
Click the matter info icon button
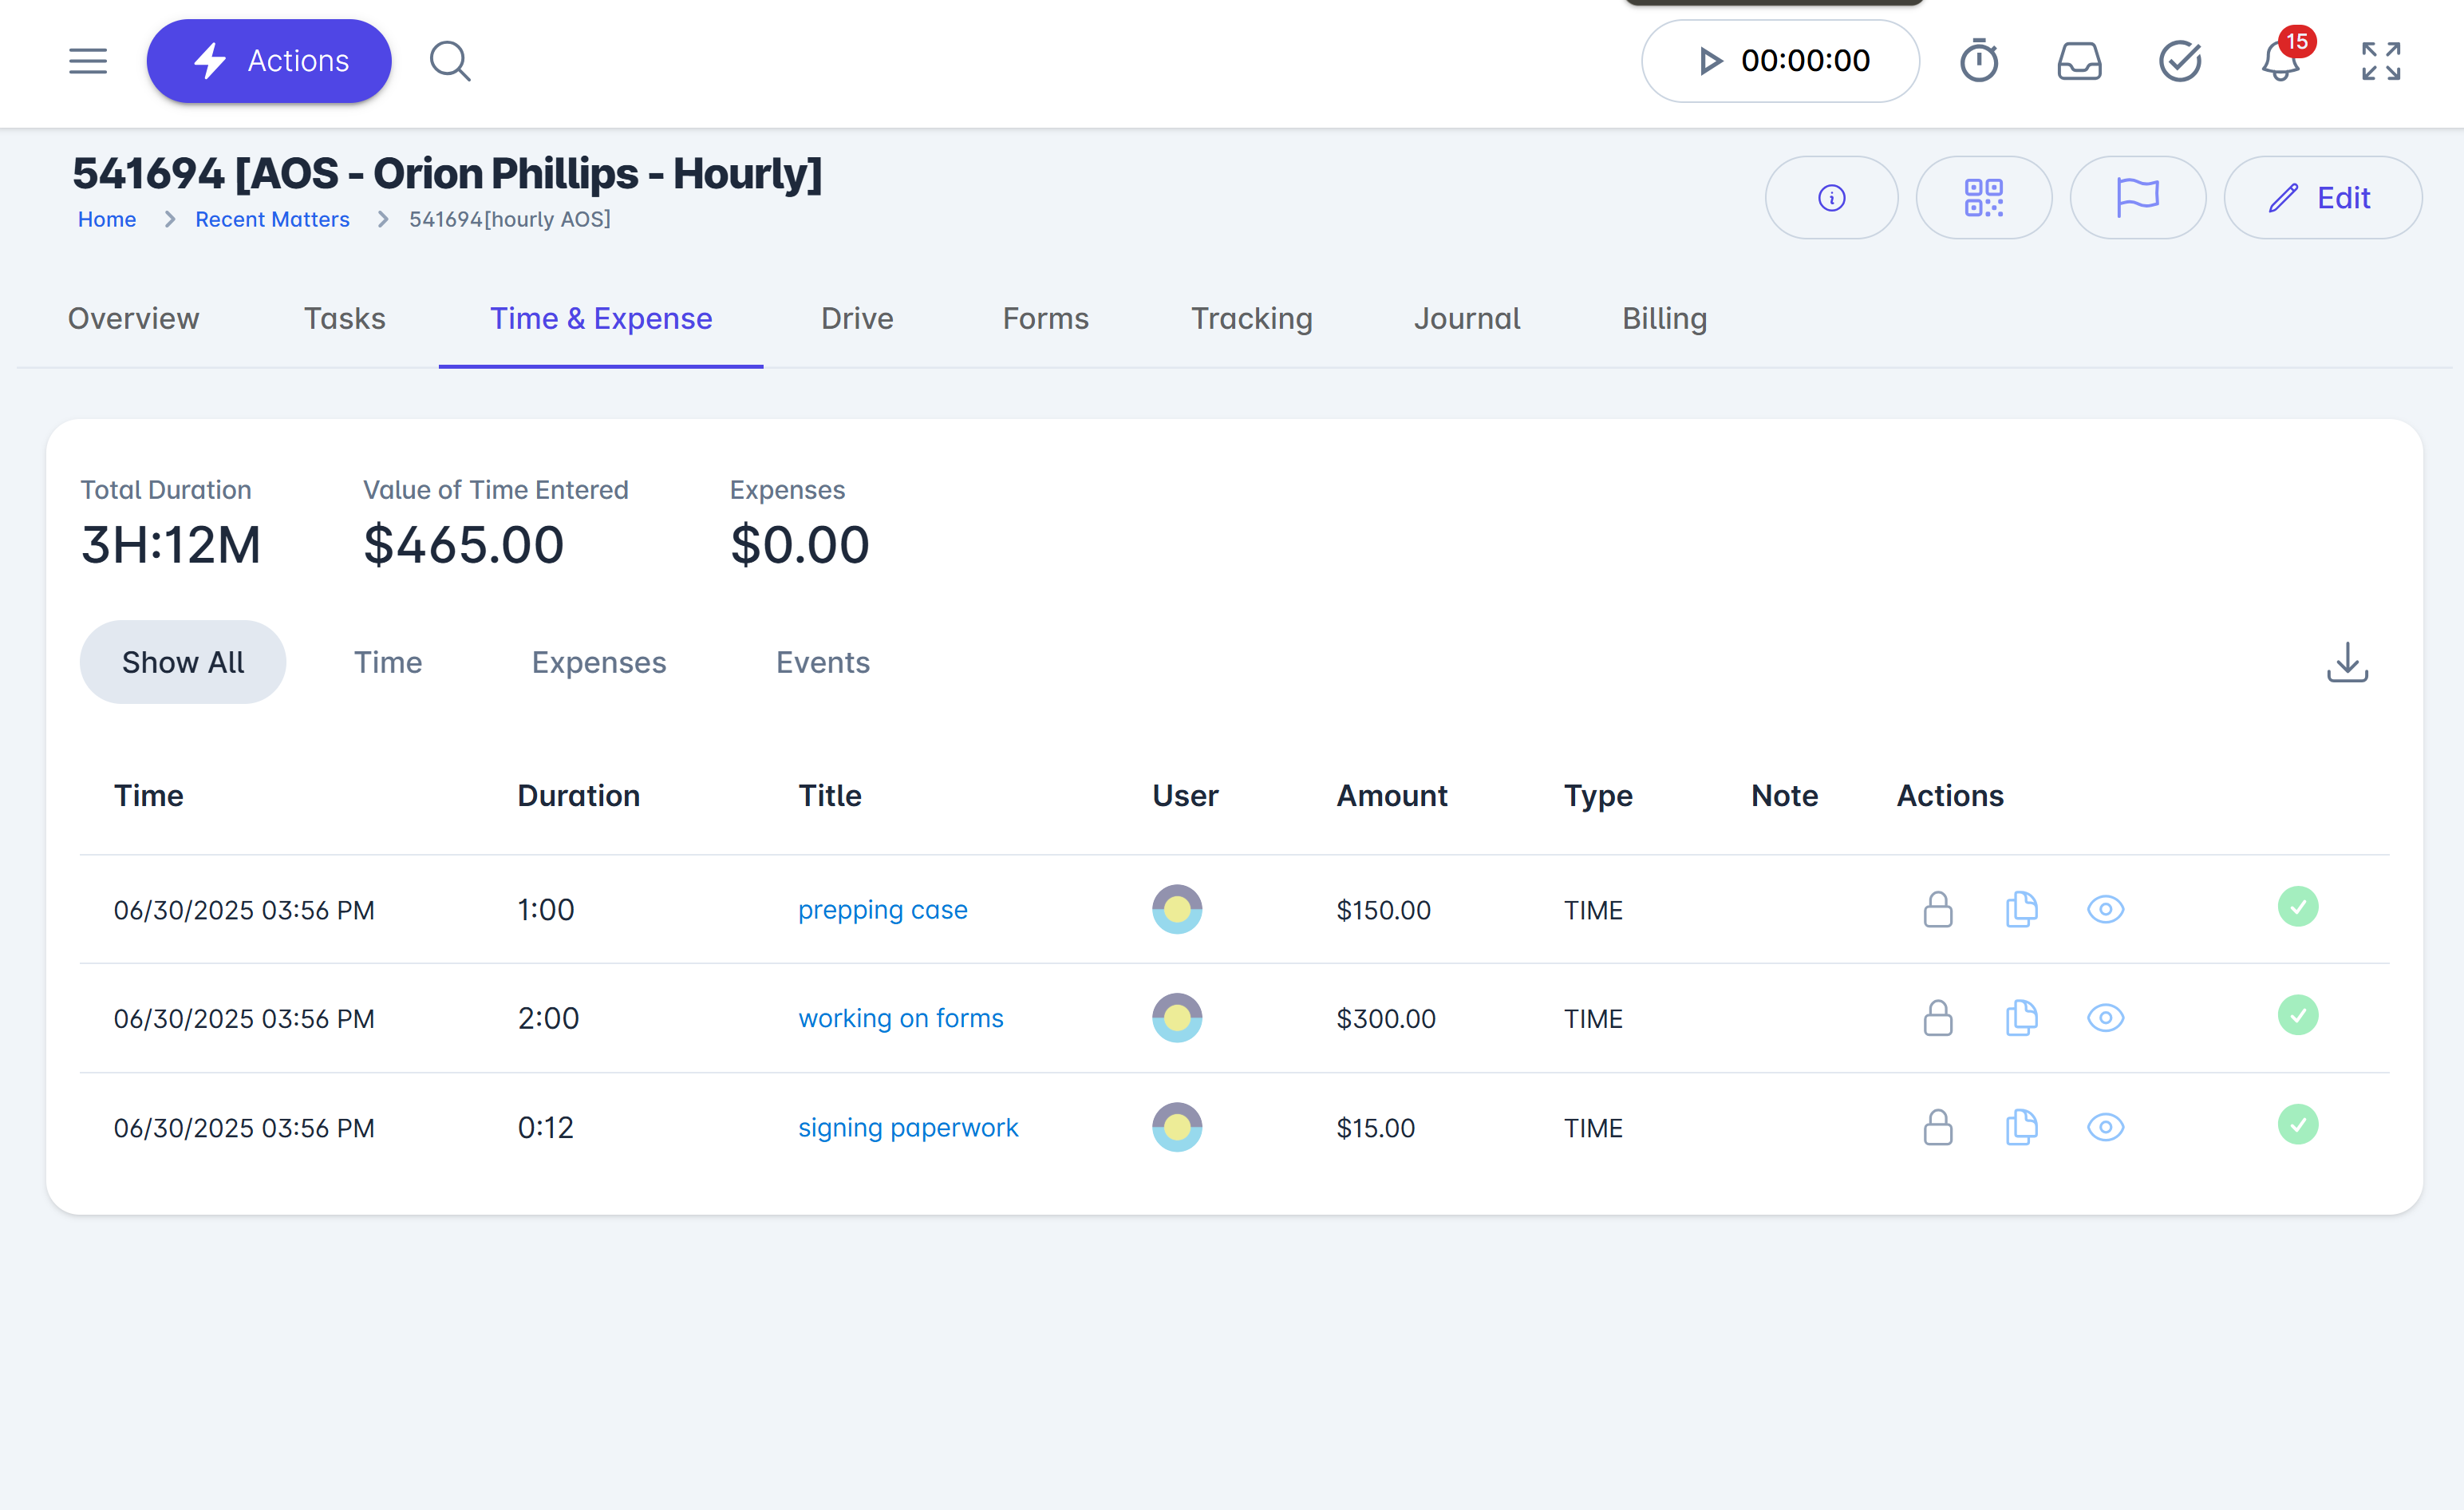click(1831, 198)
